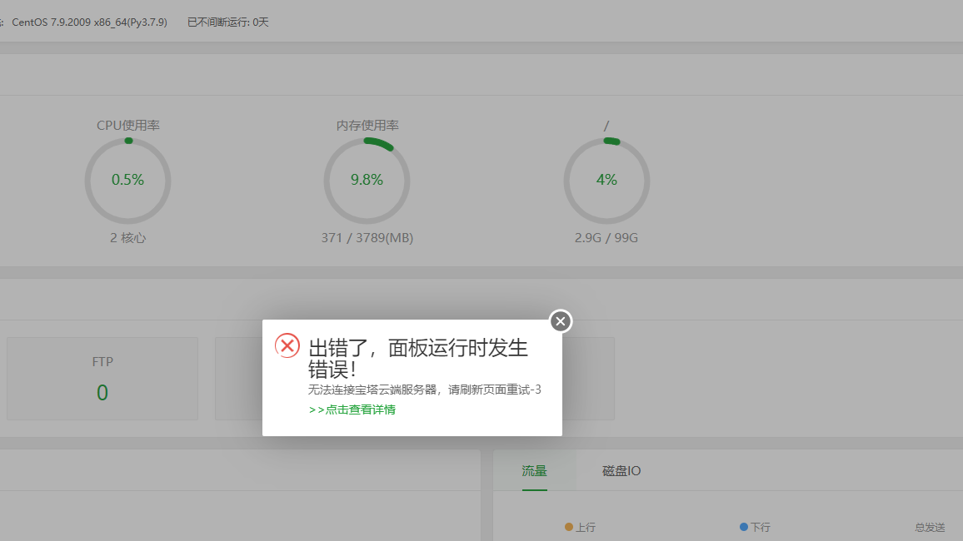Open the 点击查看详情 details link
Image resolution: width=963 pixels, height=541 pixels.
(352, 409)
